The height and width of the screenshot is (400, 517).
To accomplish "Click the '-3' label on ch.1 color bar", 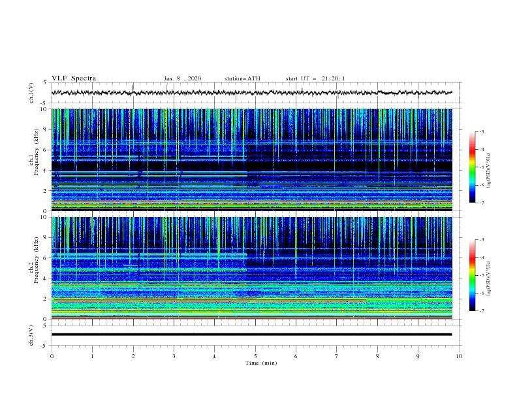I will (481, 131).
